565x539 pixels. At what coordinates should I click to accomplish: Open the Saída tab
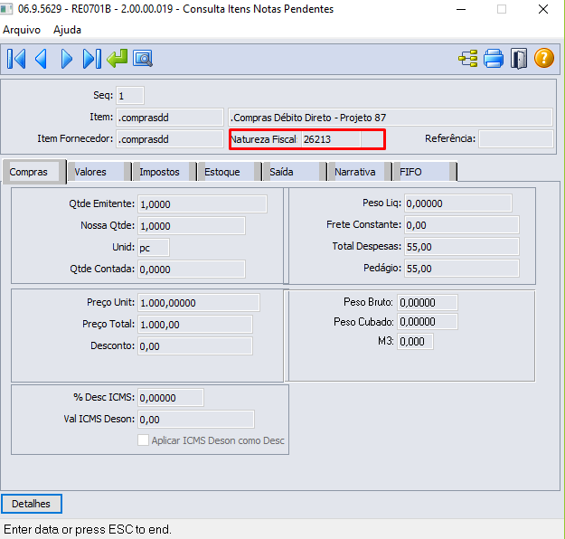(295, 172)
